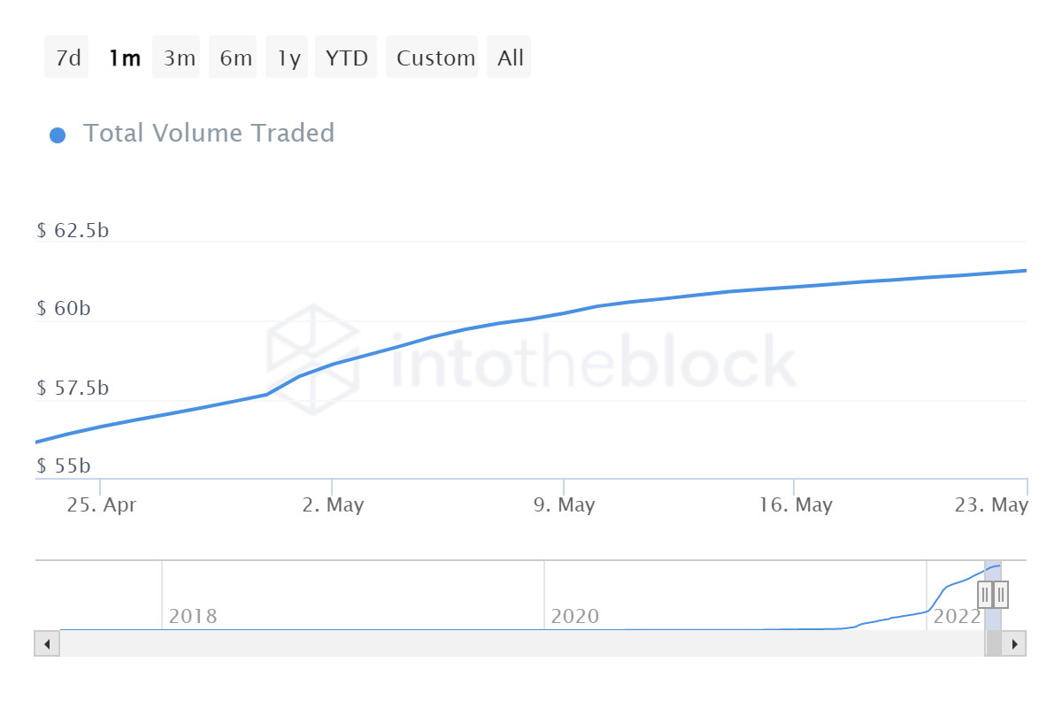Click the navigator scrollbar thumb
Viewport: 1062px width, 708px height.
[993, 643]
